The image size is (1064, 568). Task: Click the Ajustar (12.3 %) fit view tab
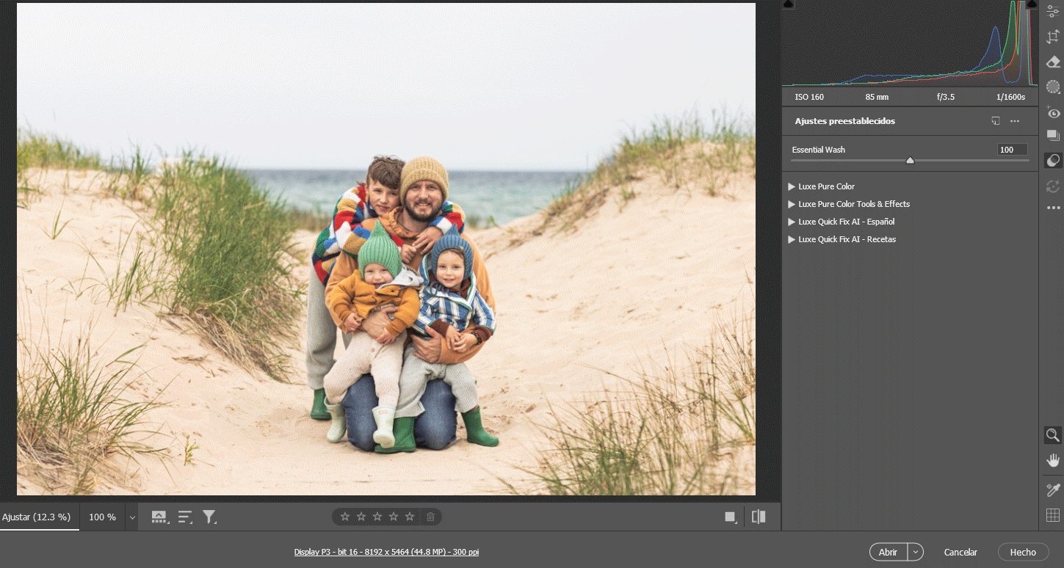(37, 517)
